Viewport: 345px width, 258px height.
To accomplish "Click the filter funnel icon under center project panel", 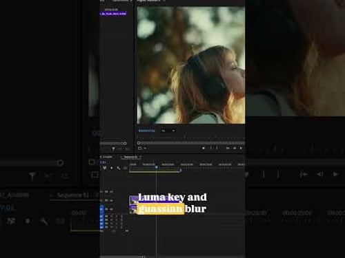I will pos(113,149).
